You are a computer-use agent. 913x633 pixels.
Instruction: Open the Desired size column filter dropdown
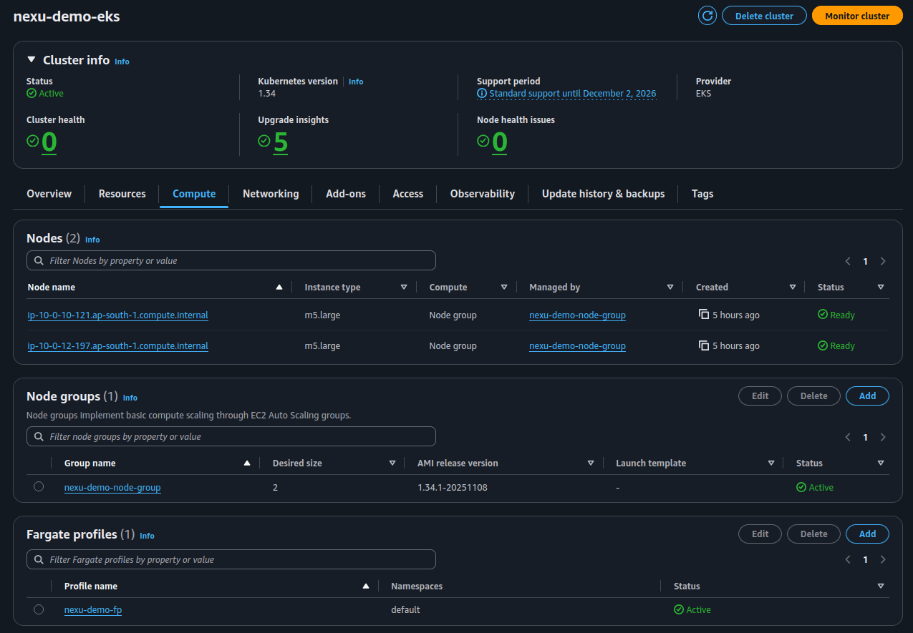coord(392,463)
